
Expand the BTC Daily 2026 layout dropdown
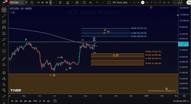click(x=130, y=3)
